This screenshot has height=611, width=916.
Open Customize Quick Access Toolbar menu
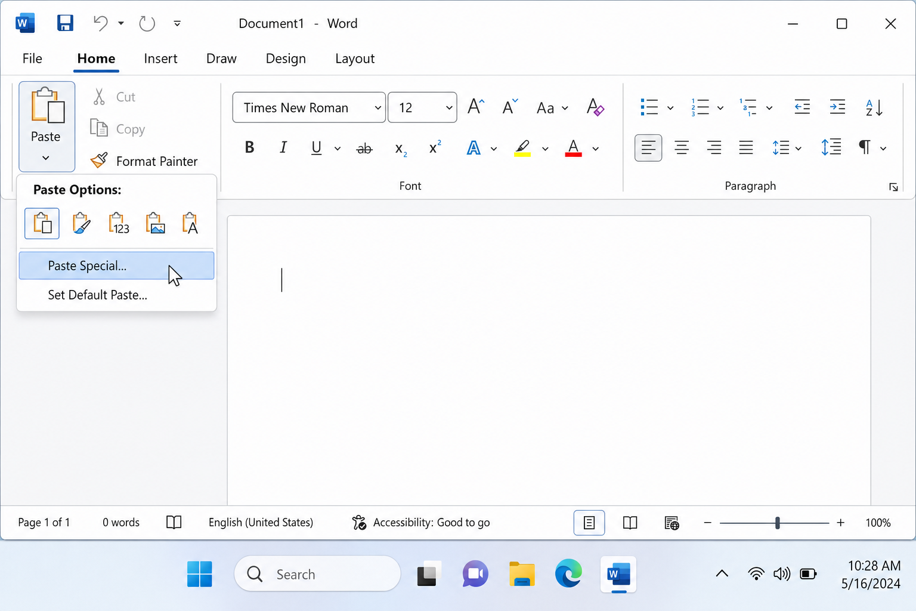(177, 23)
